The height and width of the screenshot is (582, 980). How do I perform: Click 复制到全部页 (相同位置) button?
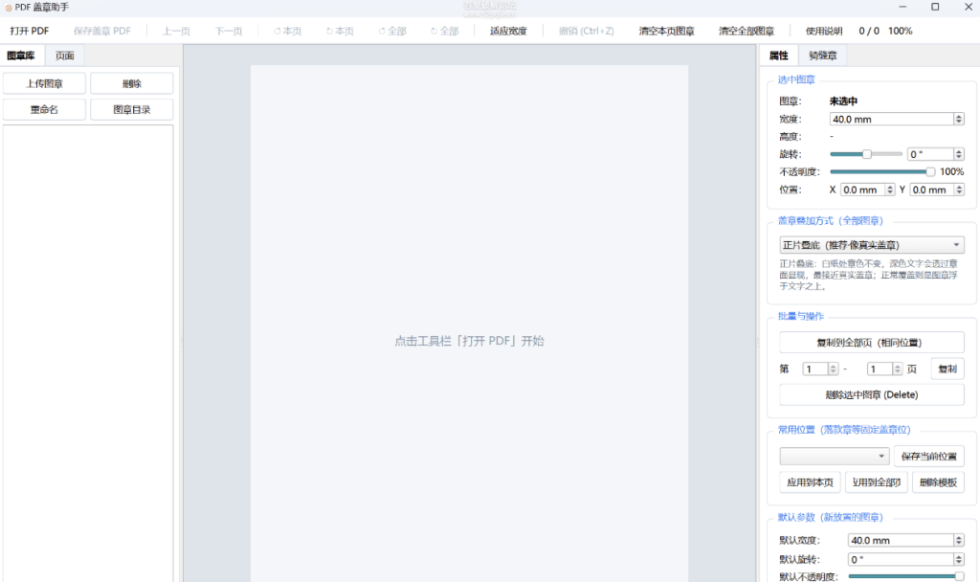[871, 343]
